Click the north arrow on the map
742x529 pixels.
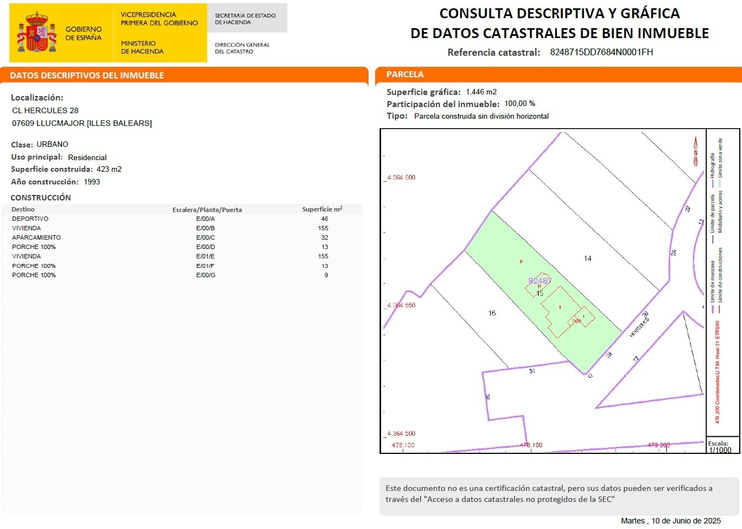[x=696, y=152]
